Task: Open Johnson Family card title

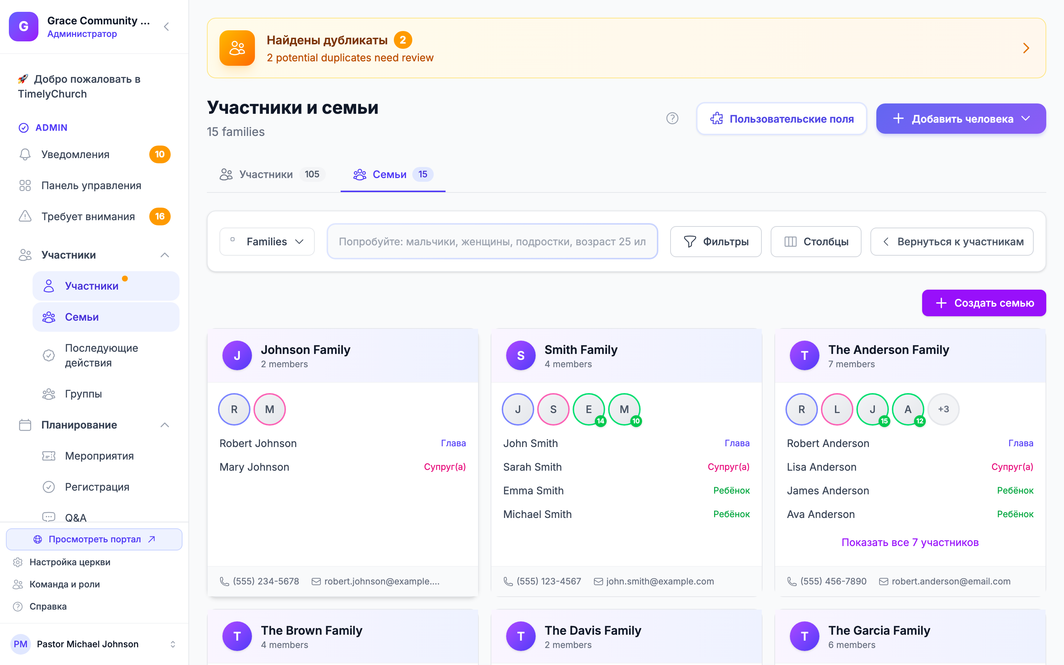Action: [x=305, y=349]
